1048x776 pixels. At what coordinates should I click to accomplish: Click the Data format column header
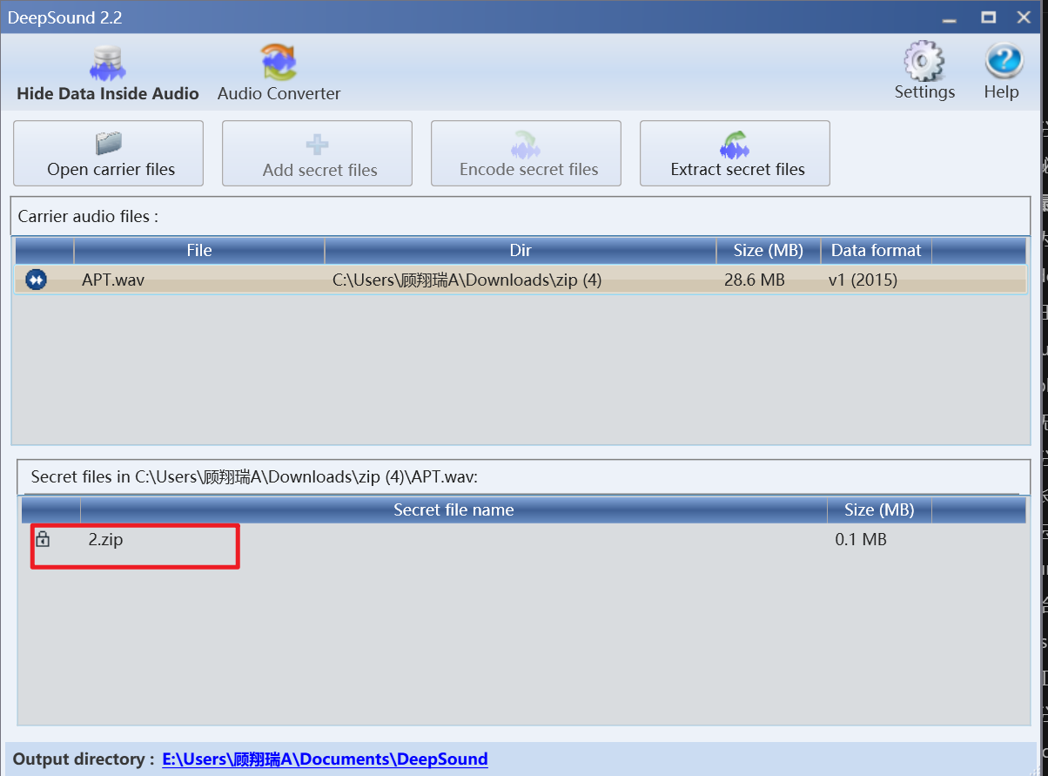(x=876, y=251)
